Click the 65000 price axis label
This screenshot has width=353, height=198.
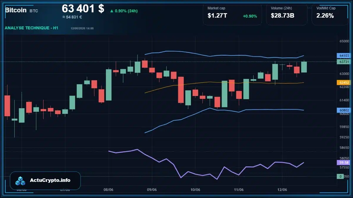pos(344,41)
